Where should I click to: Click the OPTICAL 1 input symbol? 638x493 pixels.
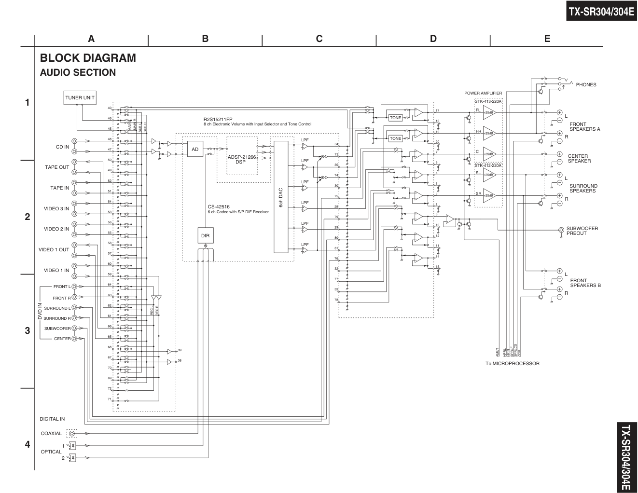tap(72, 446)
